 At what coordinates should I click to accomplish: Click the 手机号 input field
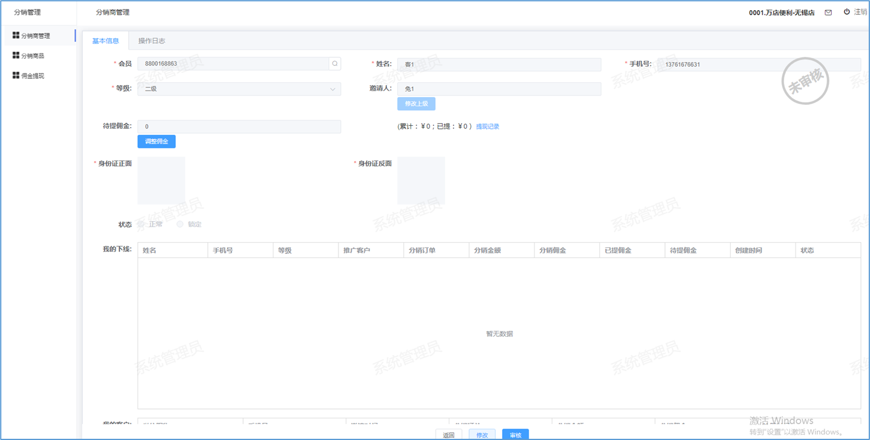pos(759,64)
